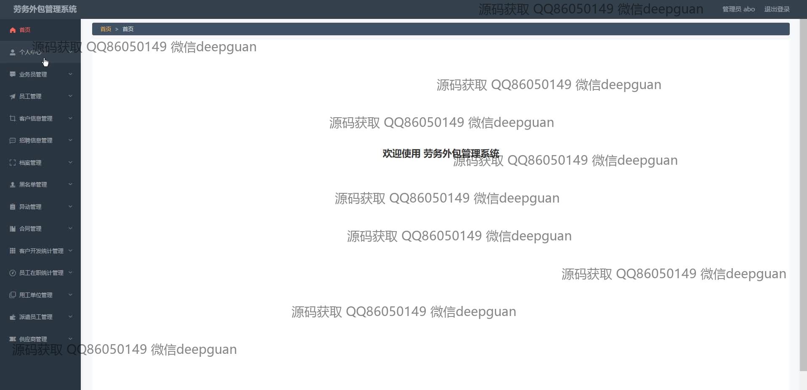Click the 业务员管理 sidebar icon
This screenshot has width=807, height=390.
click(x=13, y=74)
